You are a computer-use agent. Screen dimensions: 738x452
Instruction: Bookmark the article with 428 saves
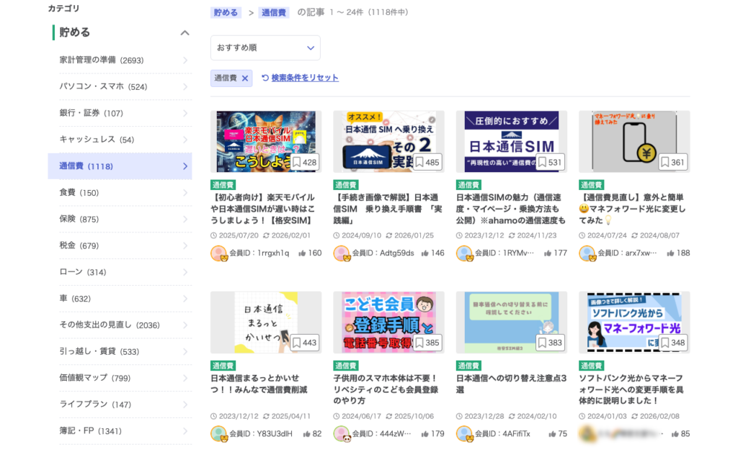(296, 163)
